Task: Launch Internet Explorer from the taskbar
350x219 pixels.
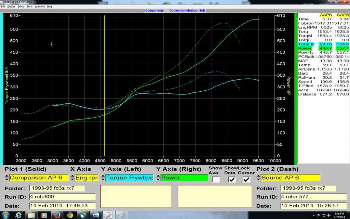Action: [19, 215]
